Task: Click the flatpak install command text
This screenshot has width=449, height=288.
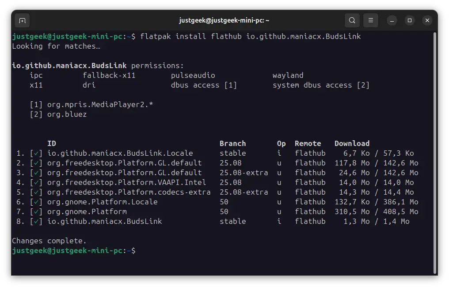Action: (x=251, y=36)
